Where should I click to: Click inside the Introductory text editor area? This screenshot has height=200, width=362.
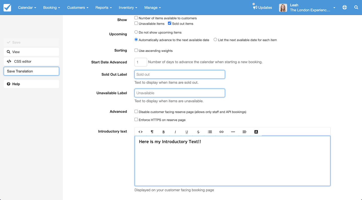point(233,161)
